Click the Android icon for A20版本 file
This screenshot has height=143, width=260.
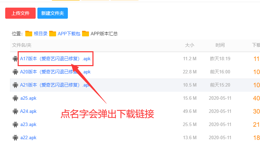tap(15, 72)
